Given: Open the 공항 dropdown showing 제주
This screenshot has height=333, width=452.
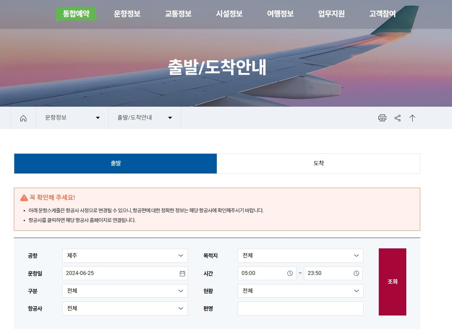Looking at the screenshot, I should click(125, 256).
